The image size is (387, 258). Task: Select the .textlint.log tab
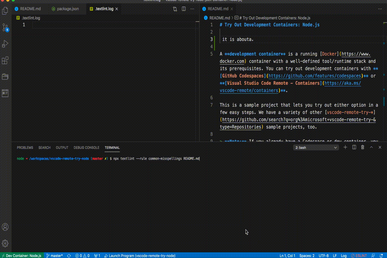pyautogui.click(x=104, y=9)
